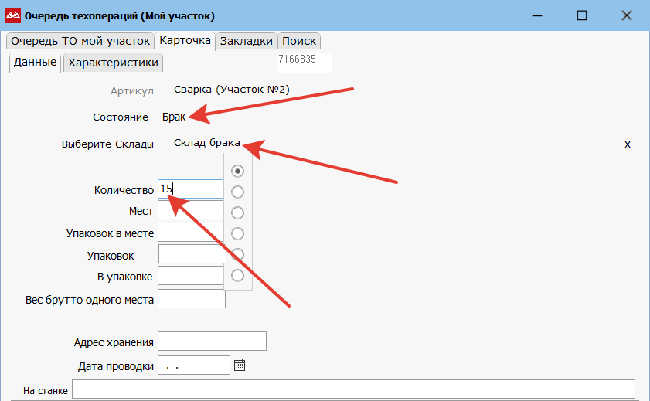Click the Мест input field

coord(190,210)
